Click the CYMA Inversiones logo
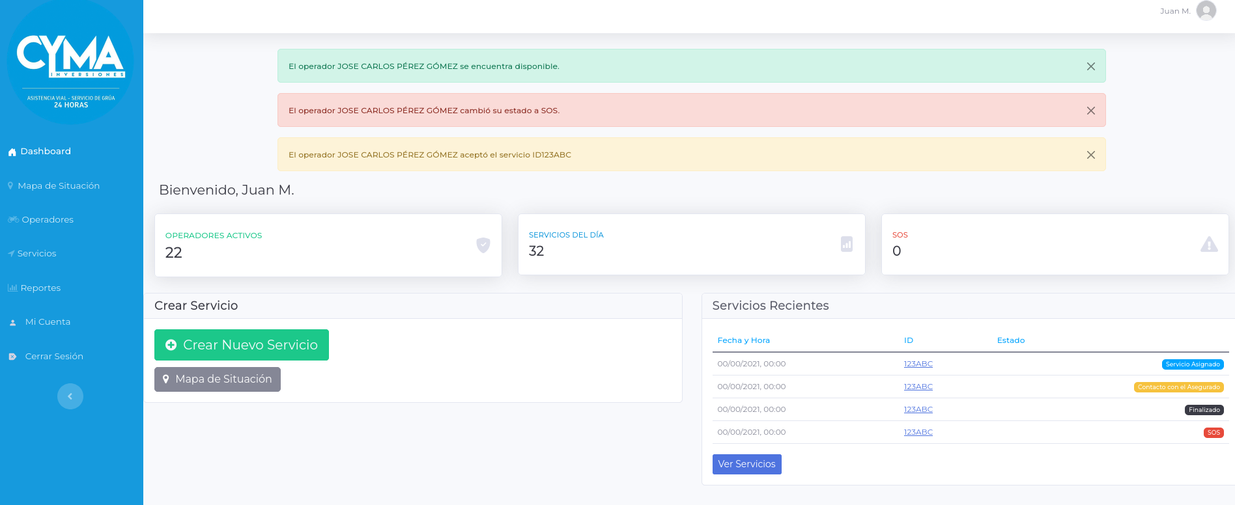This screenshot has width=1235, height=505. coord(70,62)
